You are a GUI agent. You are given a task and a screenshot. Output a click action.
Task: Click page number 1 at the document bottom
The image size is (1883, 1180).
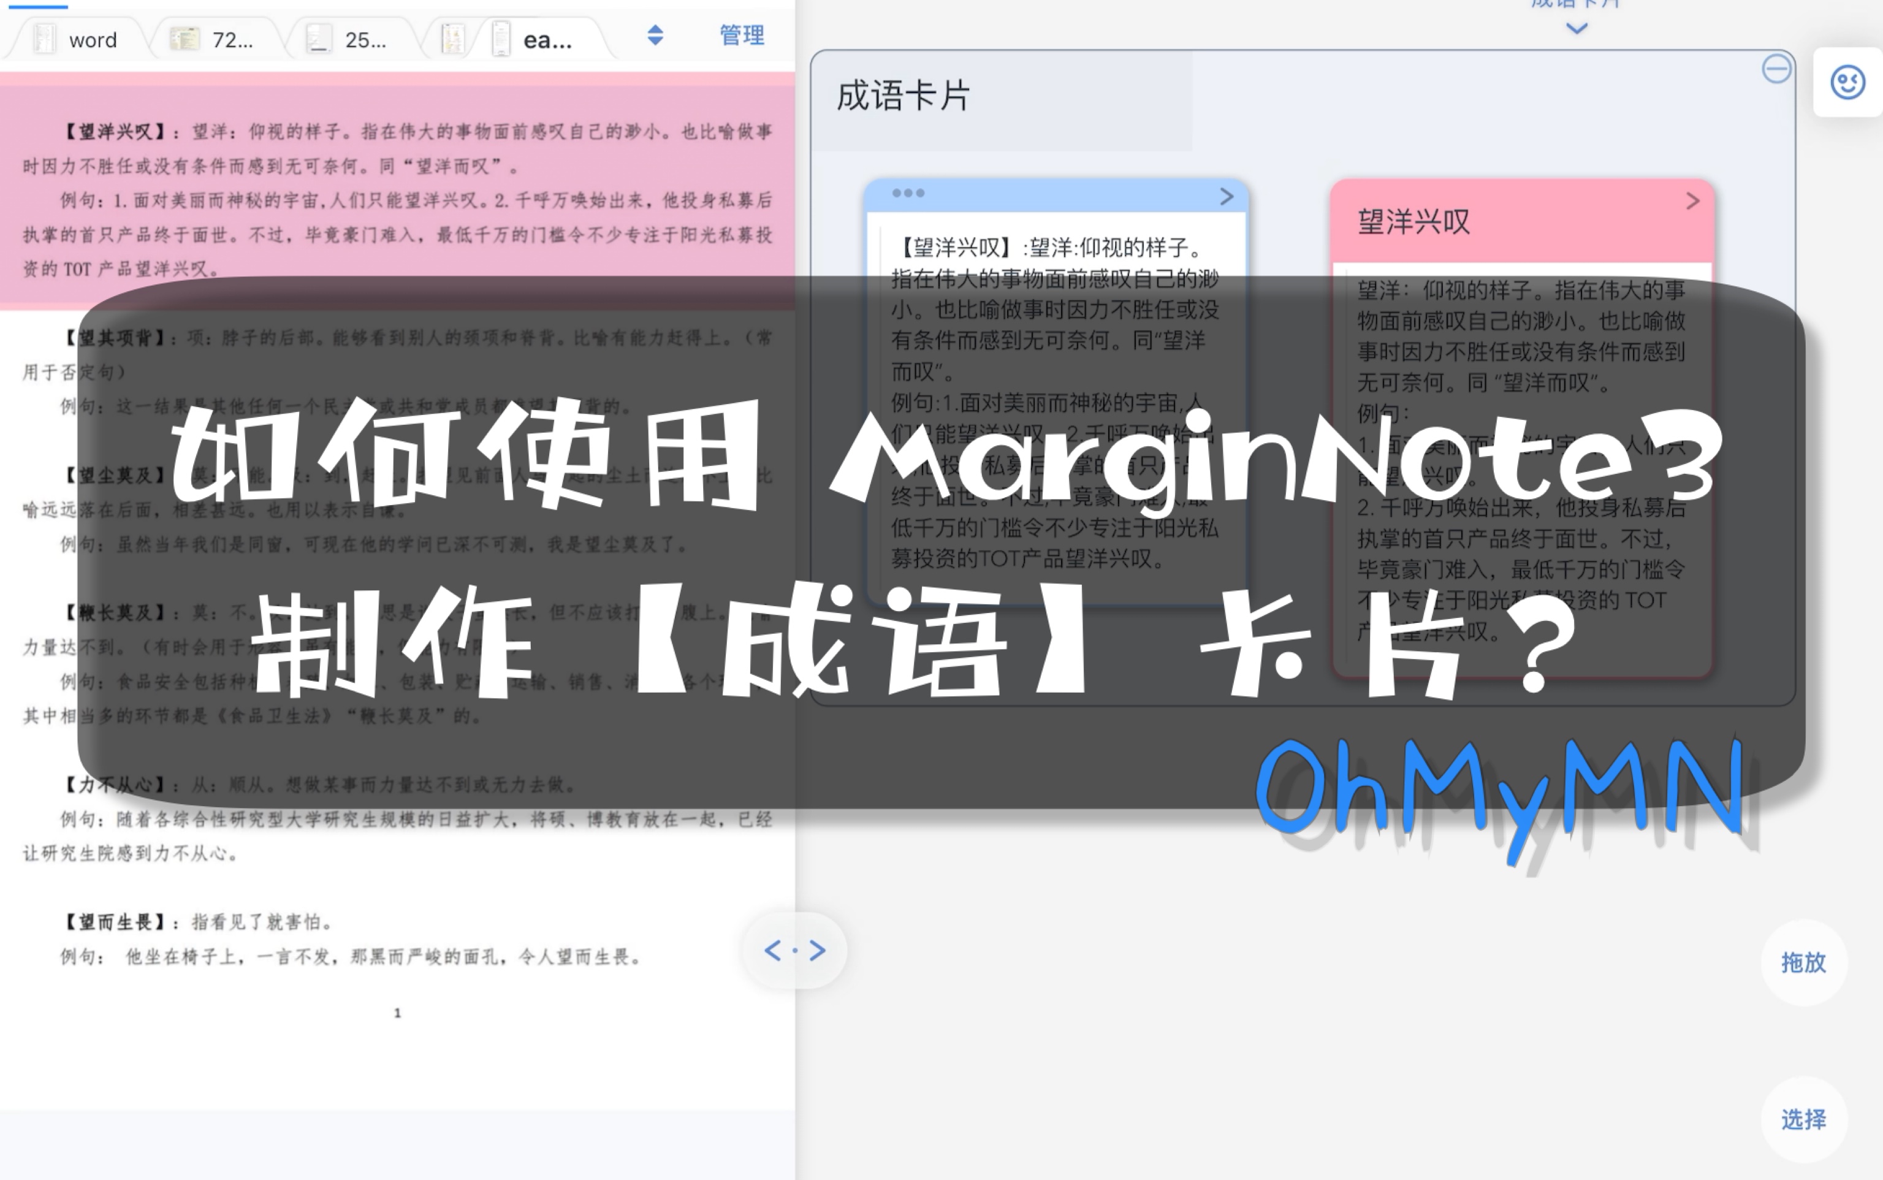[397, 1013]
